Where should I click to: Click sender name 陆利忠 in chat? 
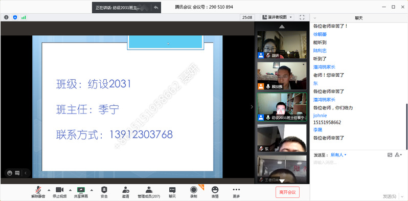click(x=320, y=51)
